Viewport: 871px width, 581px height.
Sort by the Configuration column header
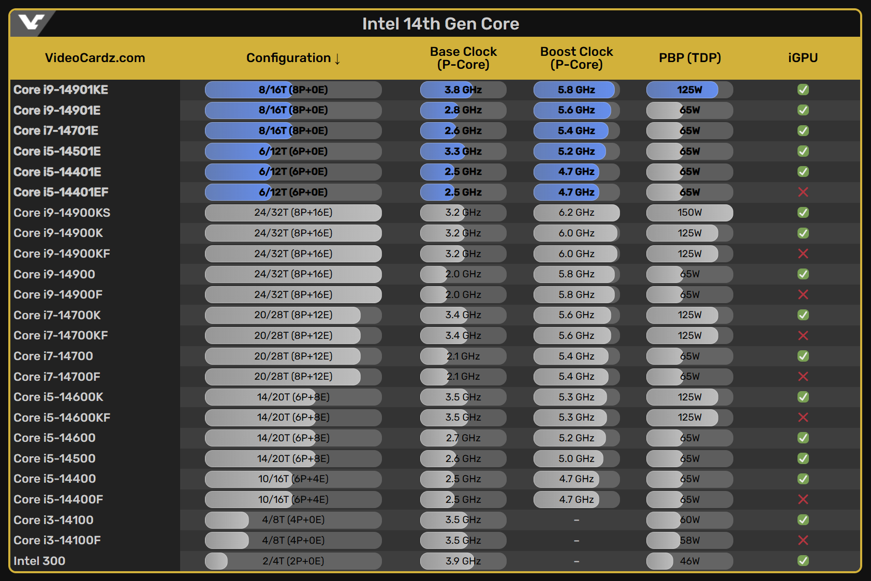[x=293, y=58]
